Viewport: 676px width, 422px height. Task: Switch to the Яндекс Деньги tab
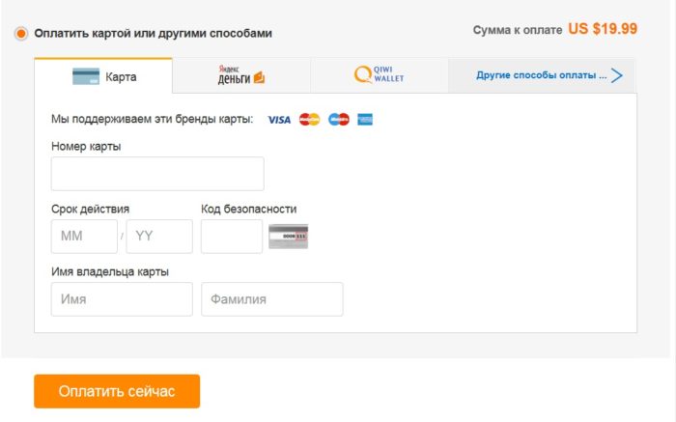(241, 76)
